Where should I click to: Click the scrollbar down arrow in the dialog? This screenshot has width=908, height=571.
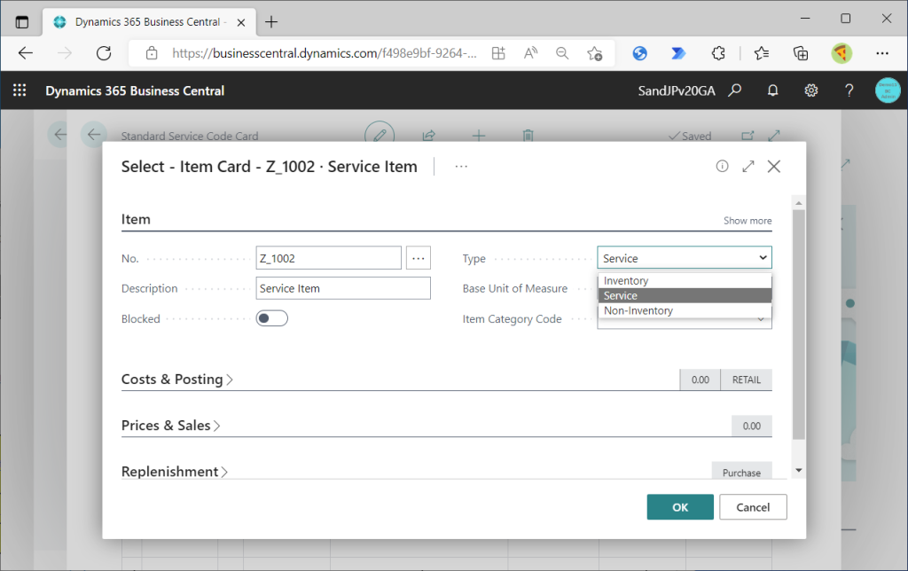799,470
